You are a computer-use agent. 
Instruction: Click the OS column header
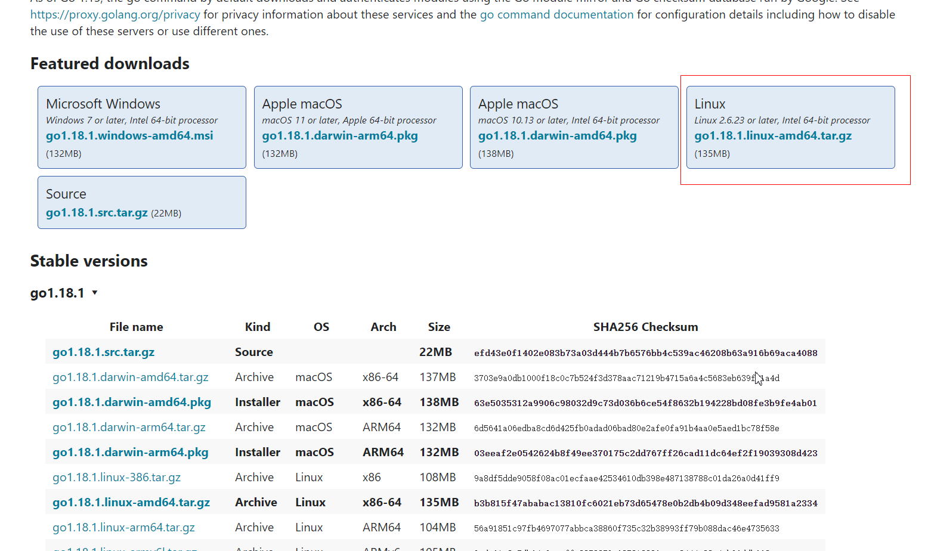(x=321, y=327)
